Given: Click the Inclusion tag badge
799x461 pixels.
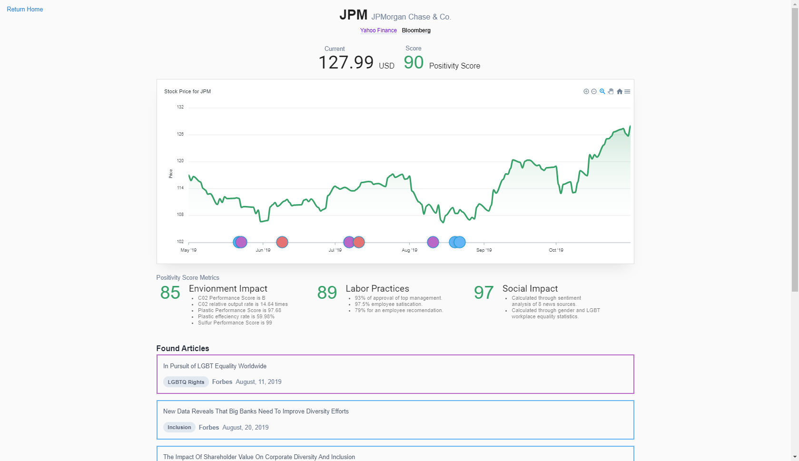Looking at the screenshot, I should (179, 427).
